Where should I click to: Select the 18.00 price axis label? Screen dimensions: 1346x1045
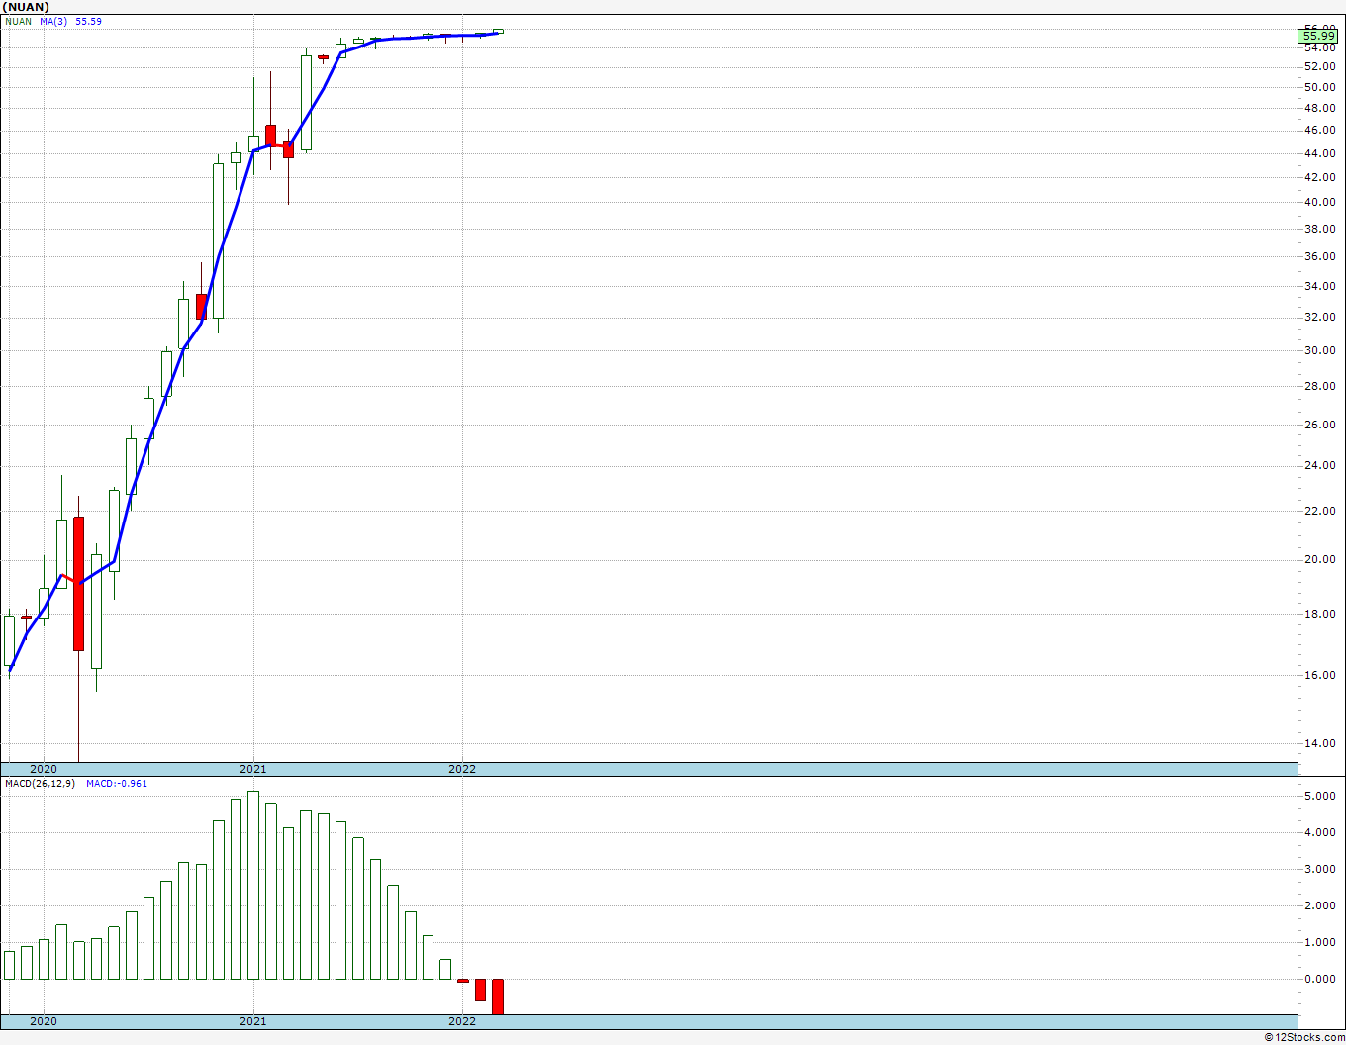pos(1320,614)
